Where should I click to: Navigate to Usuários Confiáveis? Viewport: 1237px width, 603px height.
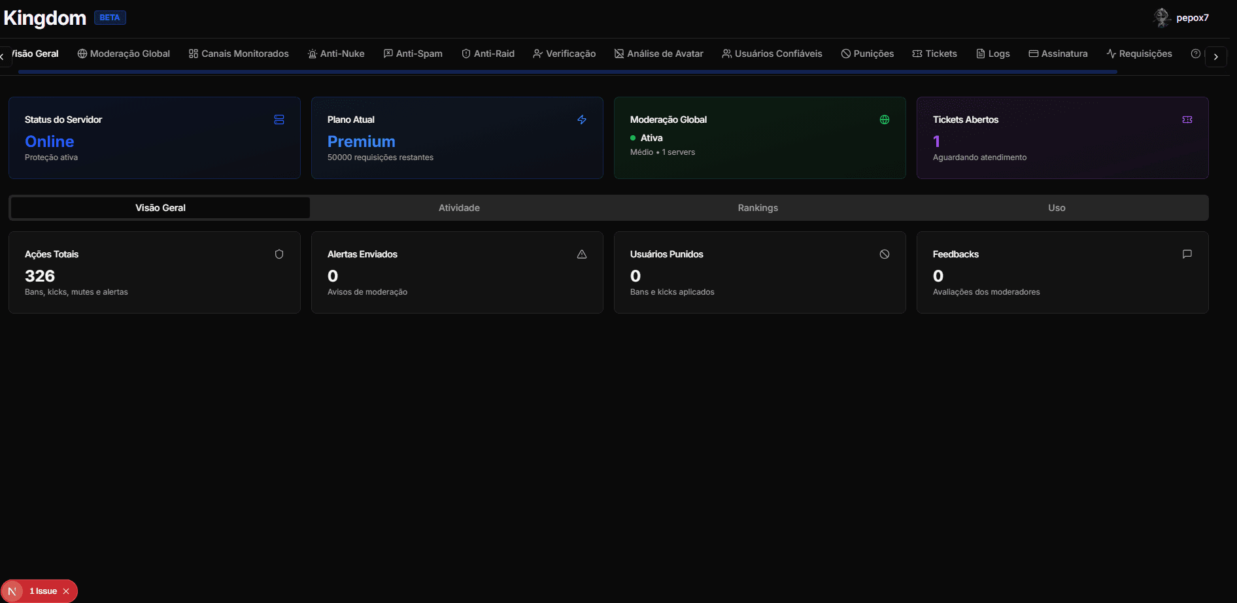771,54
